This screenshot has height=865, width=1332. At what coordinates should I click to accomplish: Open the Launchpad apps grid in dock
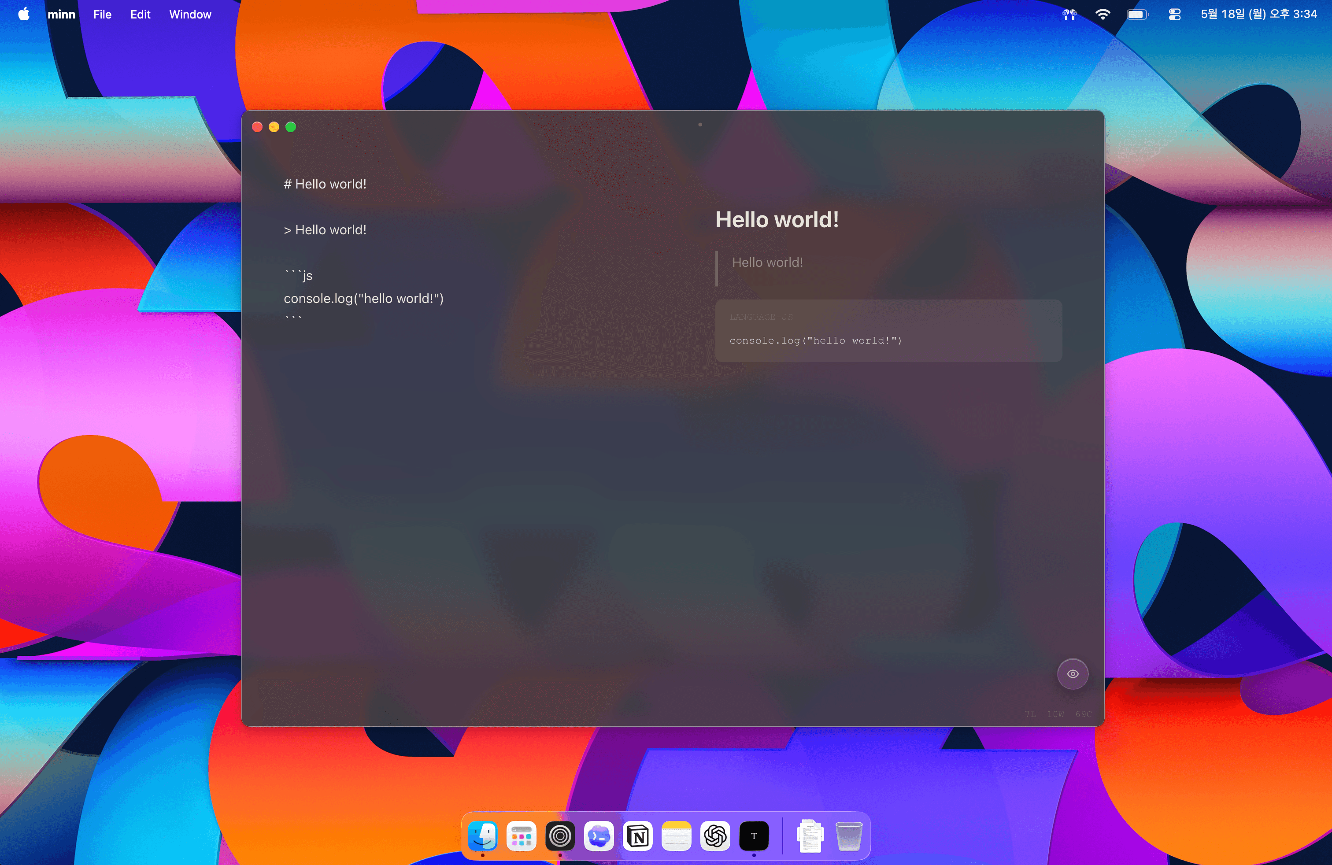point(521,836)
